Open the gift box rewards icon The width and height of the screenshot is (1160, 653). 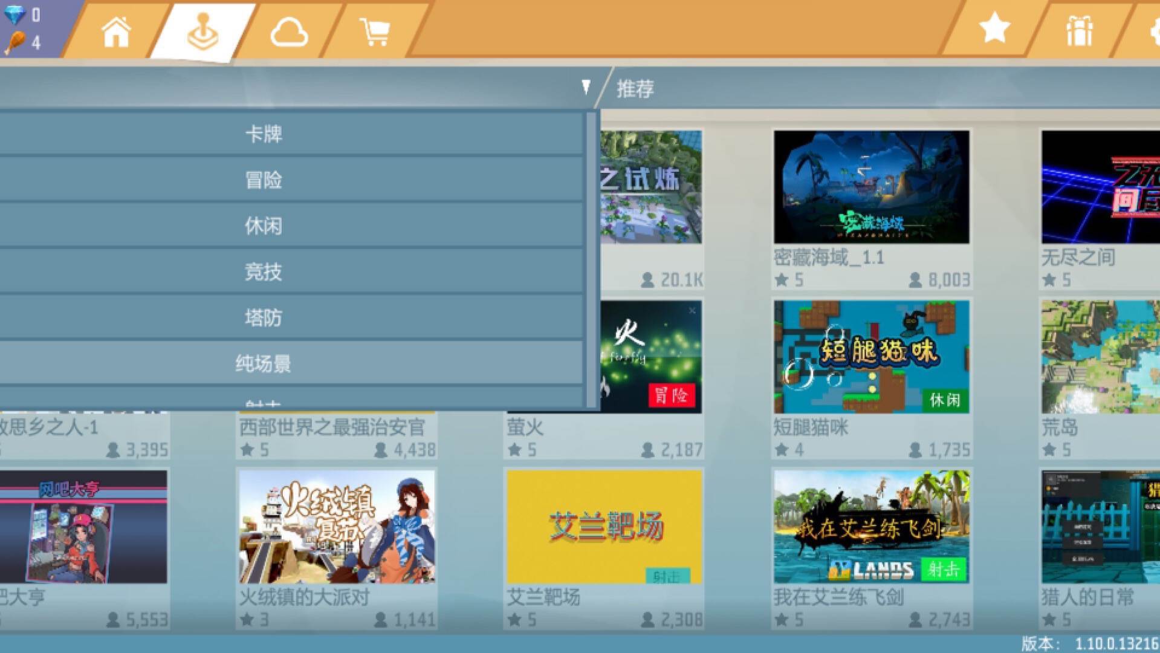(1079, 31)
